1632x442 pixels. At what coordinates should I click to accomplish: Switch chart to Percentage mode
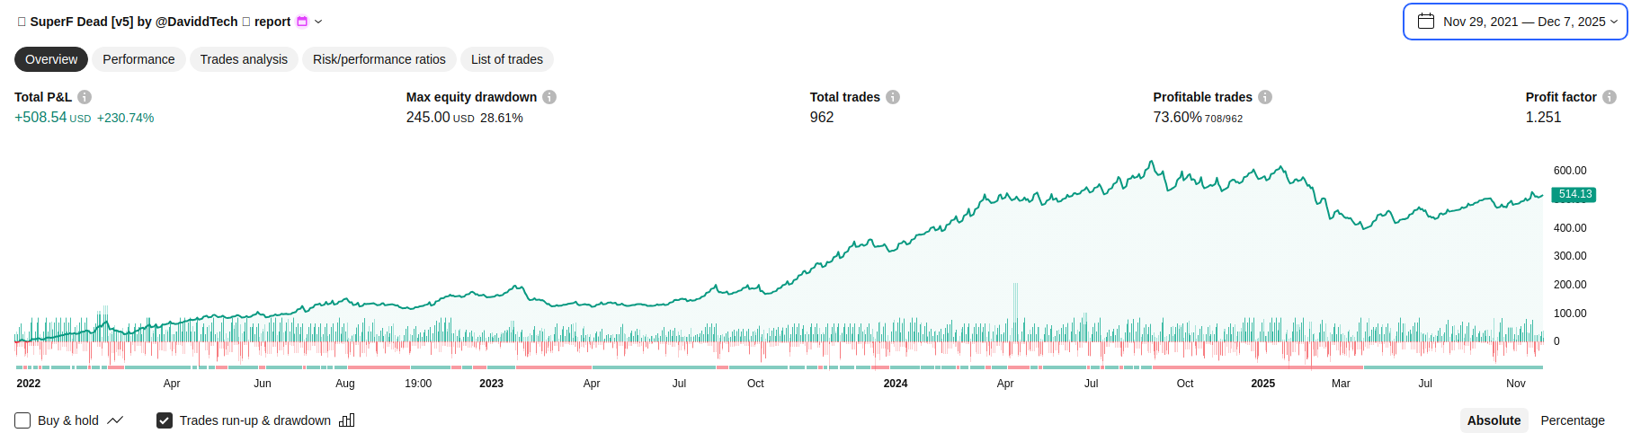point(1573,420)
